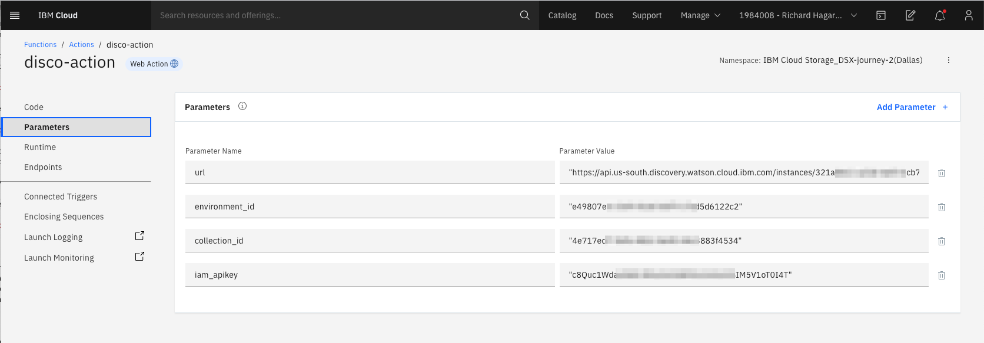Click the disco-action page title
Viewport: 984px width, 343px height.
(x=69, y=62)
